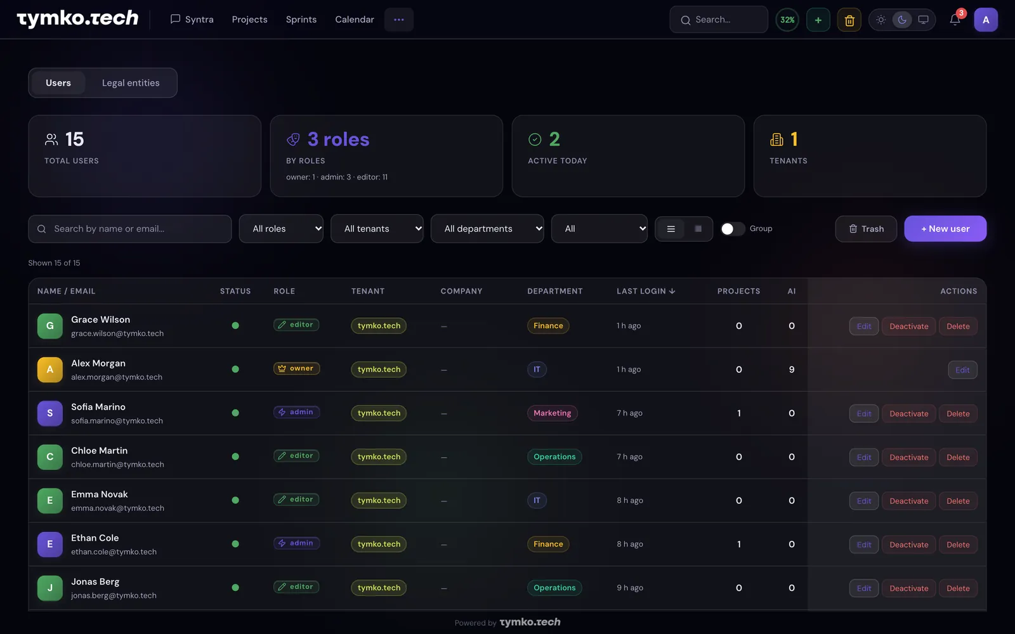Click the New user button

[x=945, y=229]
